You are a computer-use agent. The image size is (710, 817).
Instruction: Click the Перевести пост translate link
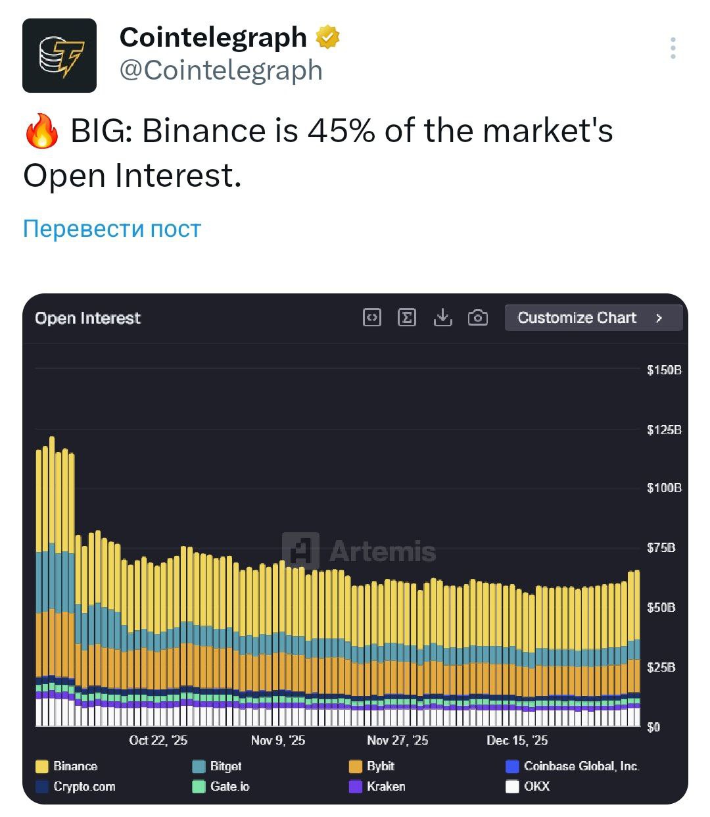coord(112,228)
